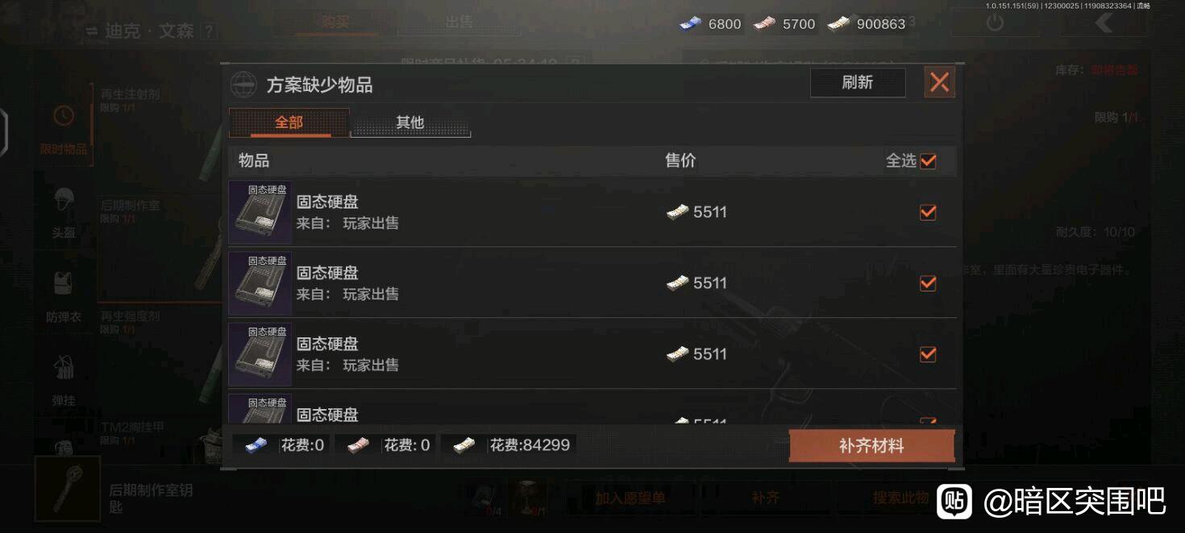This screenshot has height=533, width=1185.
Task: Select the 弹挂 chest rig category icon
Action: (64, 367)
